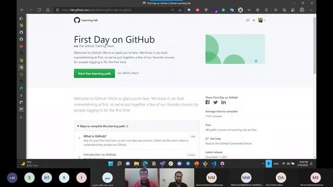333x187 pixels.
Task: Click the scrollbar down arrow
Action: (314, 157)
